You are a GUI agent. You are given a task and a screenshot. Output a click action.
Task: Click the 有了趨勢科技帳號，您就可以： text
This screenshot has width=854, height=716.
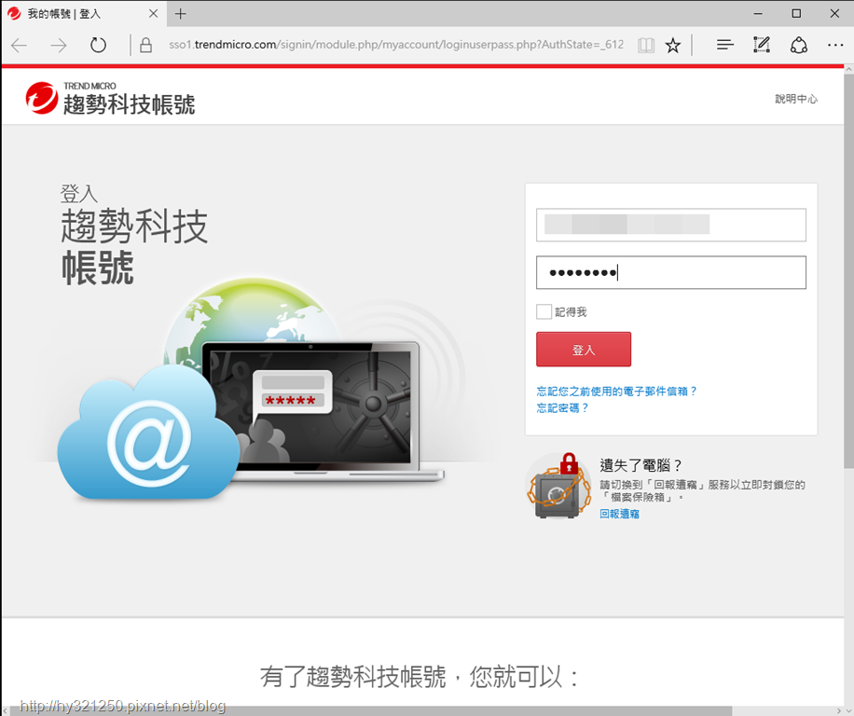click(x=420, y=677)
